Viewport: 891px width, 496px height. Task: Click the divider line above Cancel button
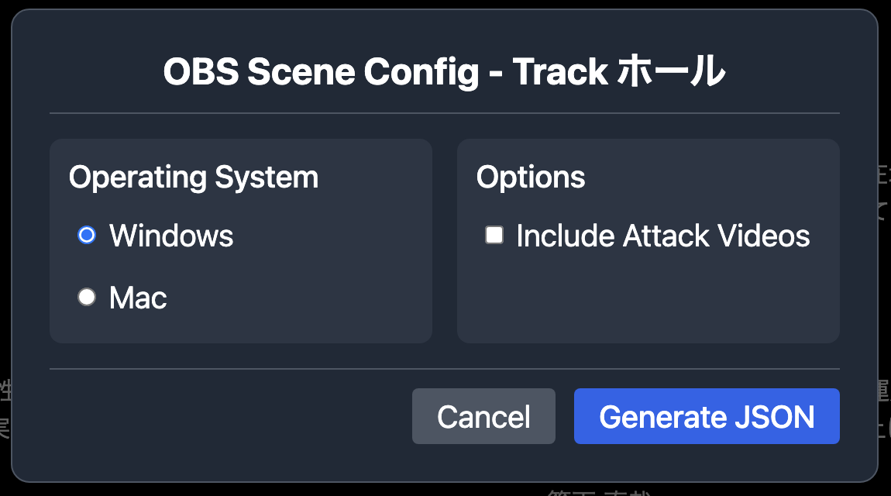pyautogui.click(x=444, y=369)
